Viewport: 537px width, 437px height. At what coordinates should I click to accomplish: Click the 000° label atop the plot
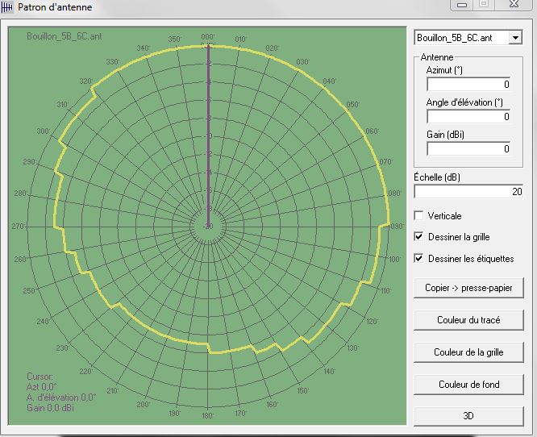[207, 36]
